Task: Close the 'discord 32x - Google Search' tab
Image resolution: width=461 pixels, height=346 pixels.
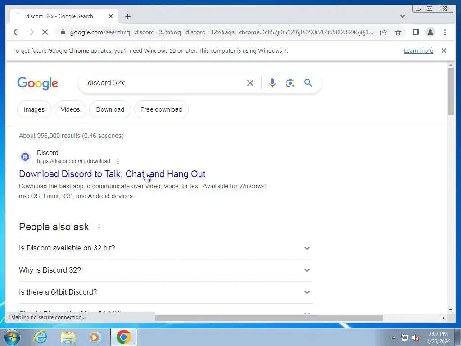Action: pos(111,16)
